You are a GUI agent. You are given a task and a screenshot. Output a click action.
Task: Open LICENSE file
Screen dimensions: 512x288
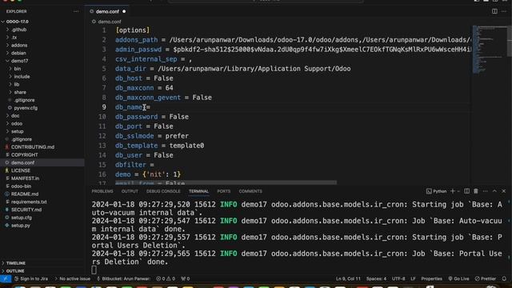pos(20,170)
